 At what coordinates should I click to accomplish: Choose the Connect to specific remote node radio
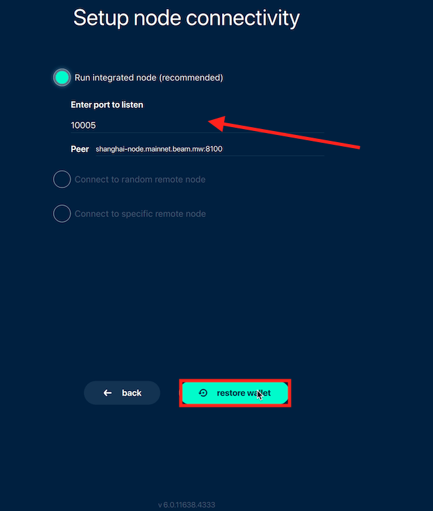click(62, 214)
